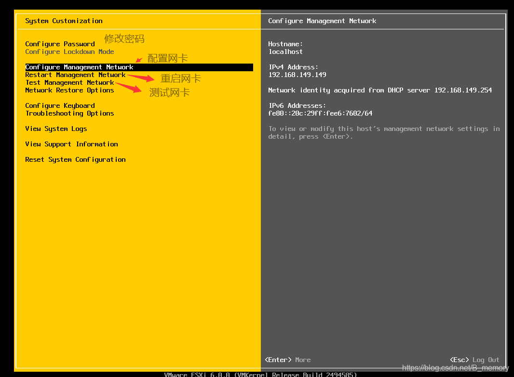Open Configure Management Network option
Viewport: 514px width, 377px height.
(139, 67)
